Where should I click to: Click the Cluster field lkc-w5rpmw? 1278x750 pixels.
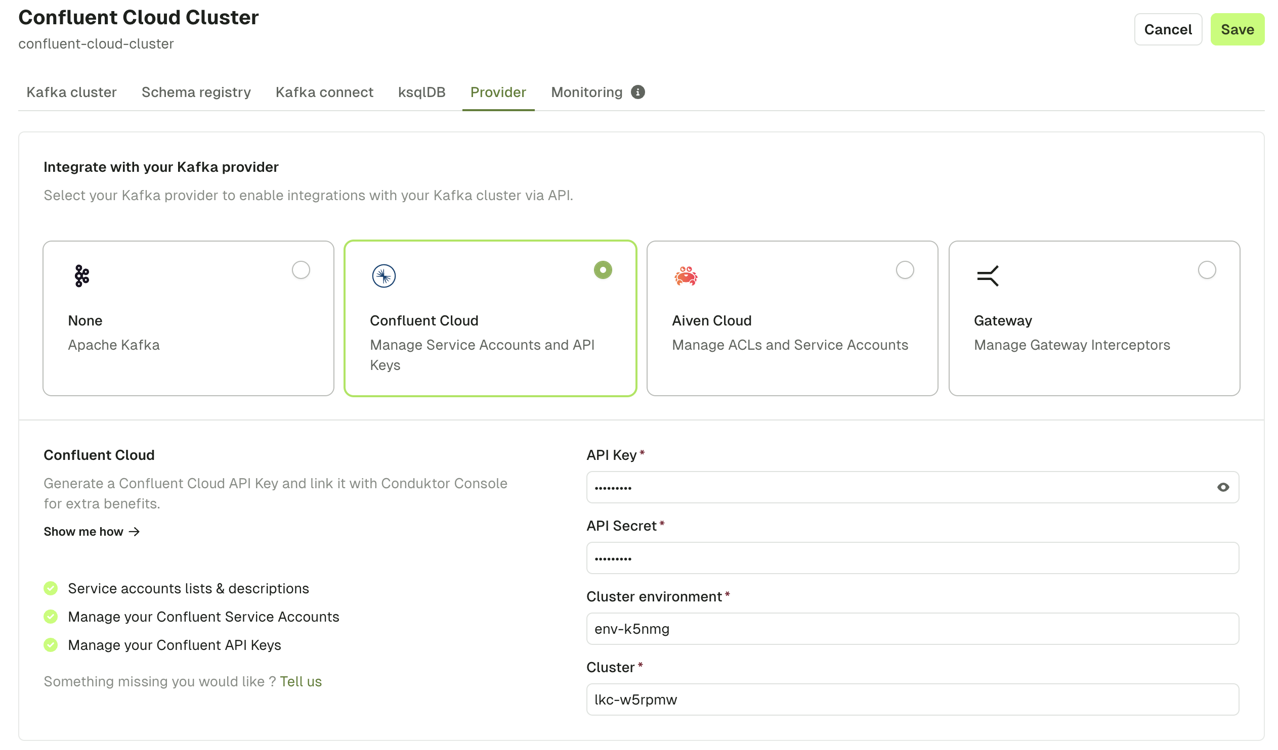(912, 700)
